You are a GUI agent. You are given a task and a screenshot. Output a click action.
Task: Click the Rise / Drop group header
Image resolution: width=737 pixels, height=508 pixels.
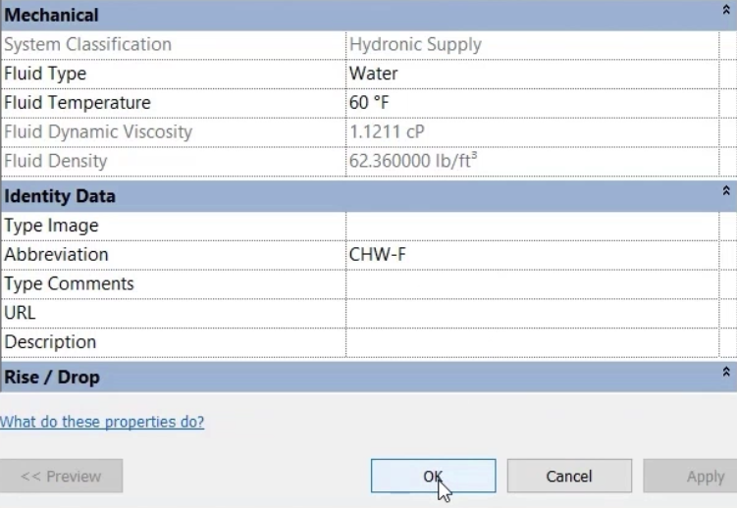coord(369,377)
